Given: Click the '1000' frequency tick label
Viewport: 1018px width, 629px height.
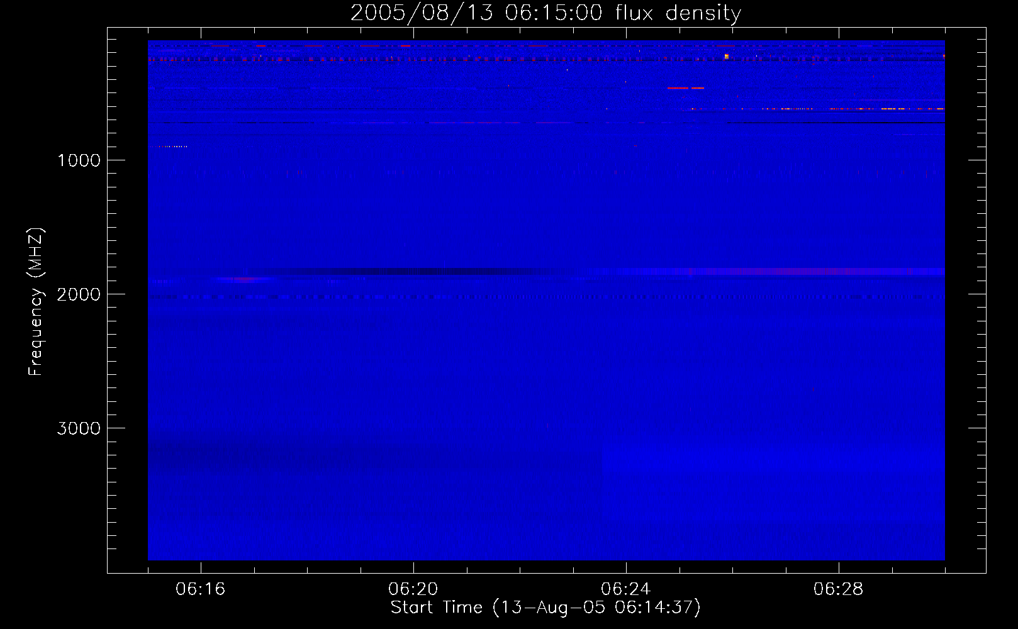Looking at the screenshot, I should point(79,160).
